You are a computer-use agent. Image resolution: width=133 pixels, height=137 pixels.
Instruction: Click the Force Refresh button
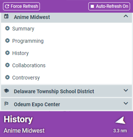point(21,6)
